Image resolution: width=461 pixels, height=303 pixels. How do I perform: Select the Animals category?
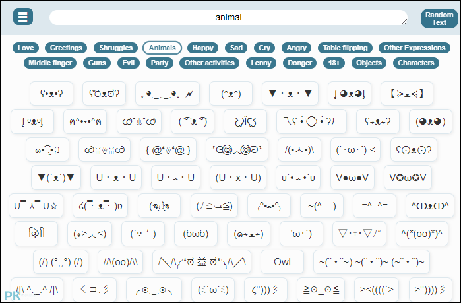(162, 48)
